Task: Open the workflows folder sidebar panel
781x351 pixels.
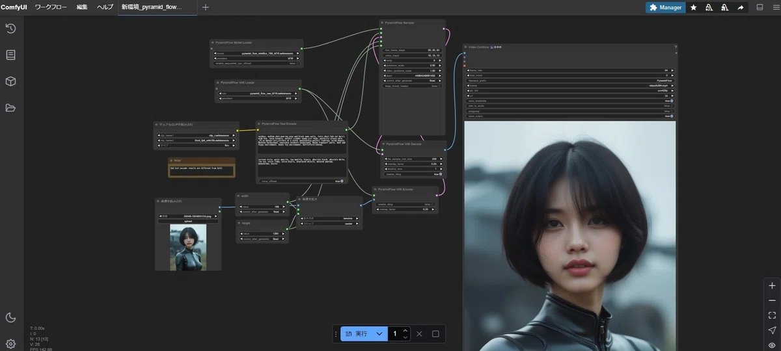Action: pos(10,108)
